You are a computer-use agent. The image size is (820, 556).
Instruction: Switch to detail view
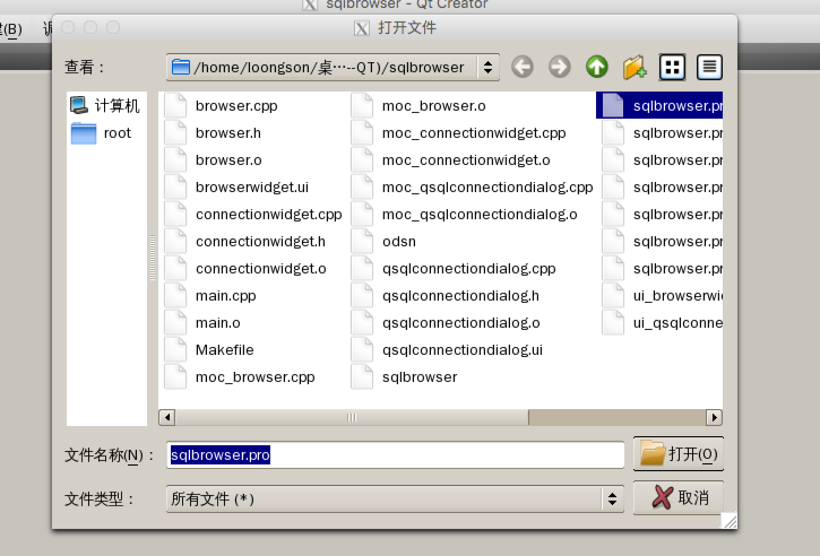click(x=709, y=67)
